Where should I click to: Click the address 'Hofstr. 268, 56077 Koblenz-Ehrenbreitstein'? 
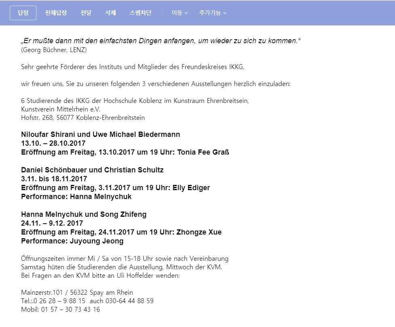point(83,117)
